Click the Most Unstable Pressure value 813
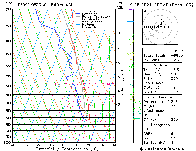 click(174, 102)
